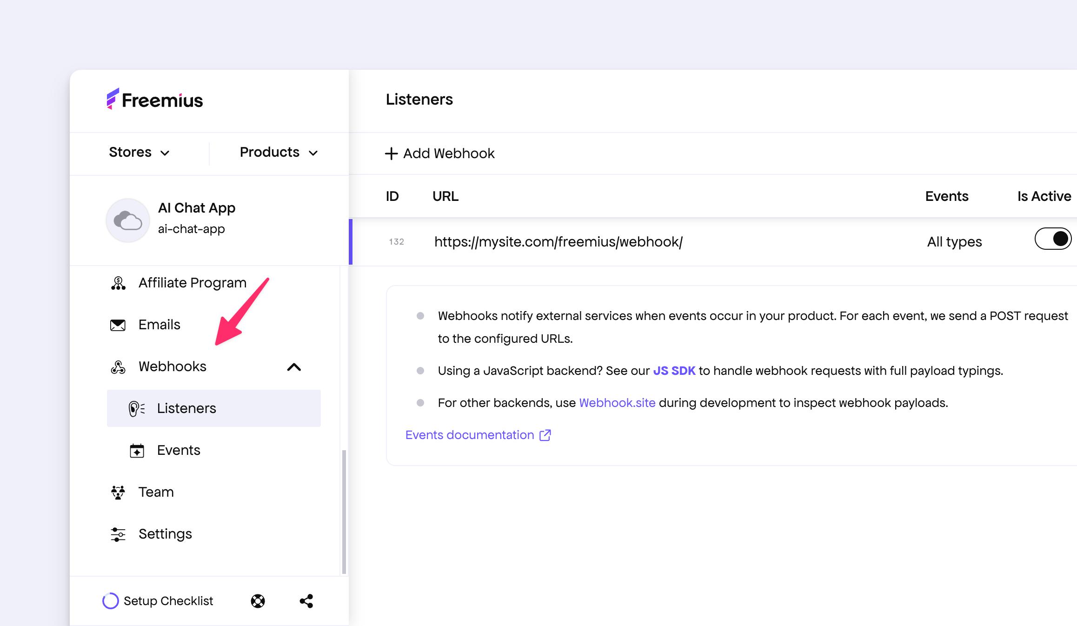Click the Affiliate Program icon
This screenshot has height=626, width=1077.
pyautogui.click(x=118, y=283)
